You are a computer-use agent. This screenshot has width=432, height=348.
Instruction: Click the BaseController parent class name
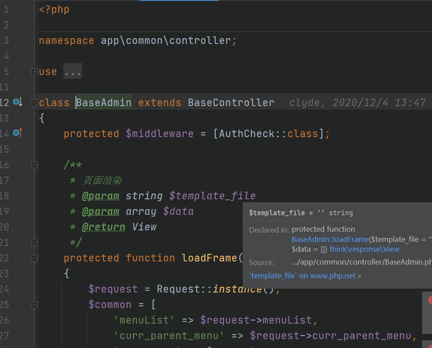231,103
